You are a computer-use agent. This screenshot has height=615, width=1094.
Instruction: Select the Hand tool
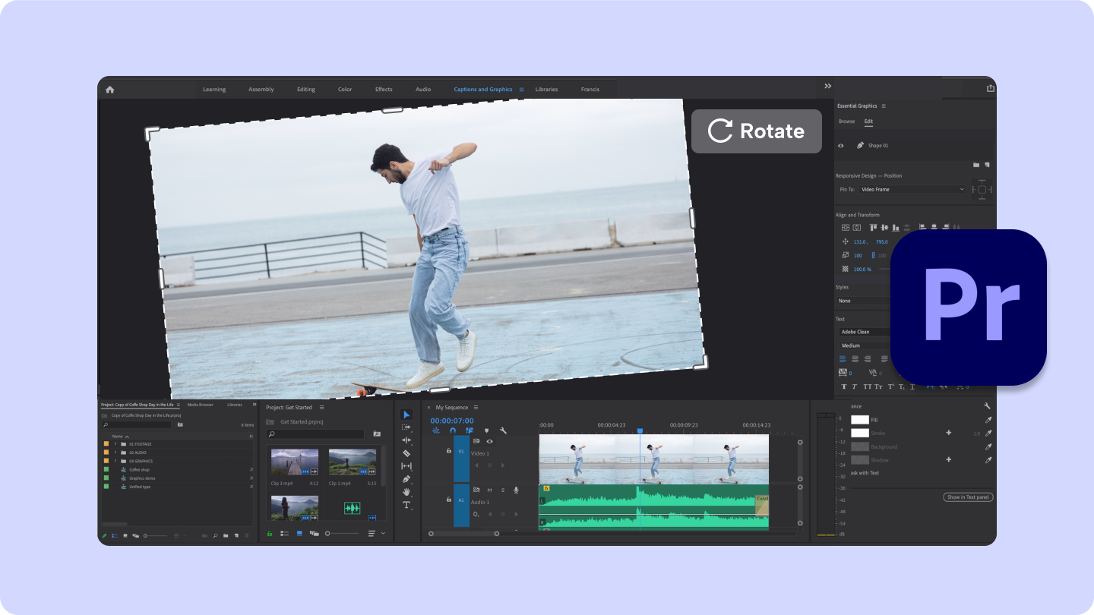[407, 492]
